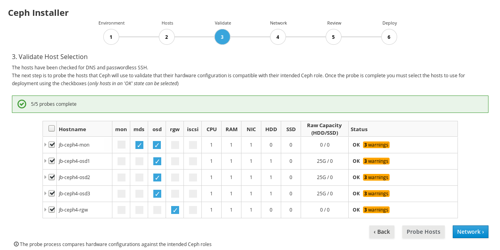This screenshot has height=250, width=500.
Task: Enable the iscsi role for jb-ceph4-mon
Action: tap(193, 145)
